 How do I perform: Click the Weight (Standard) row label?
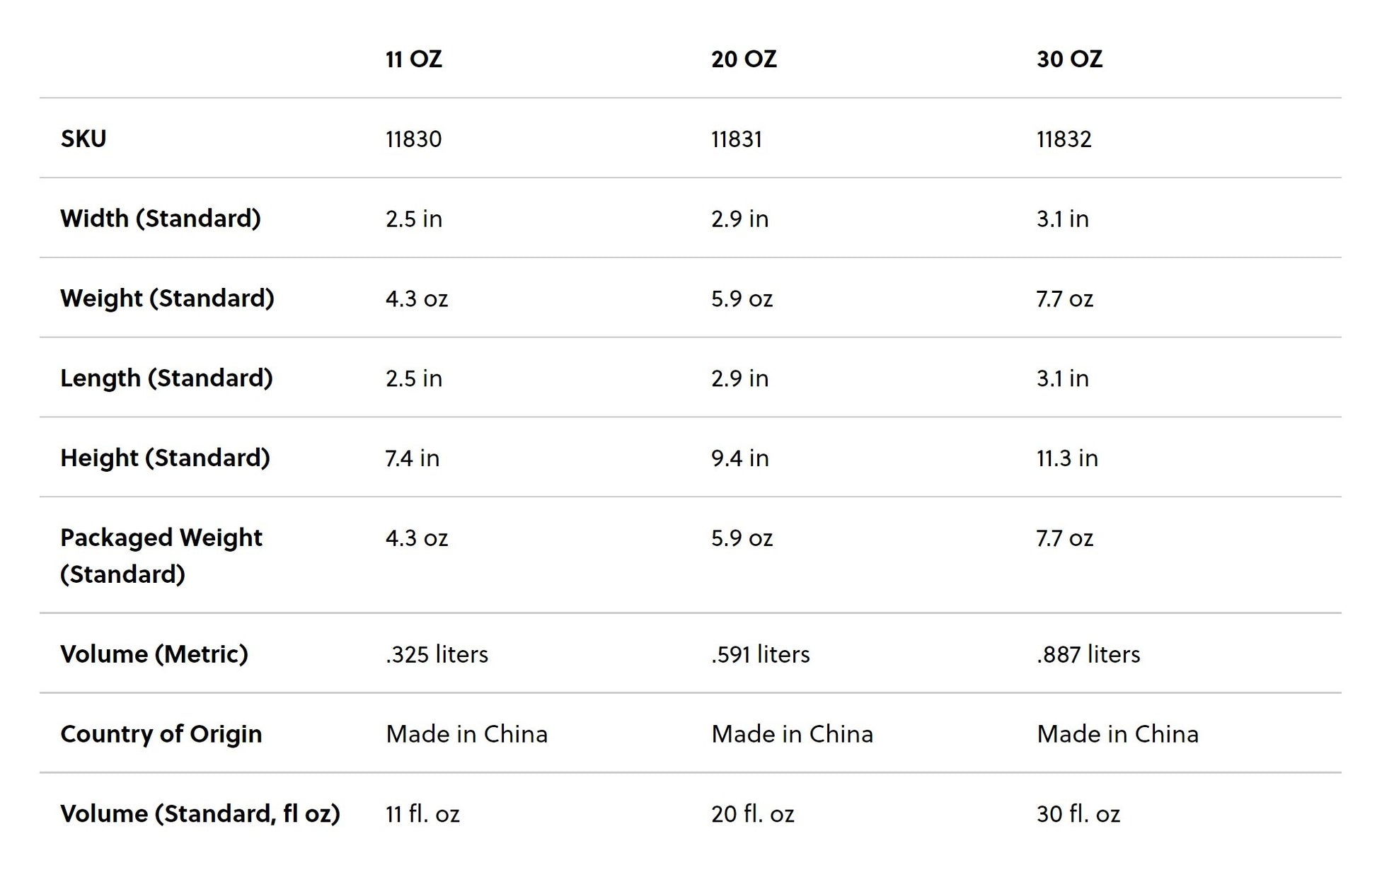click(167, 298)
